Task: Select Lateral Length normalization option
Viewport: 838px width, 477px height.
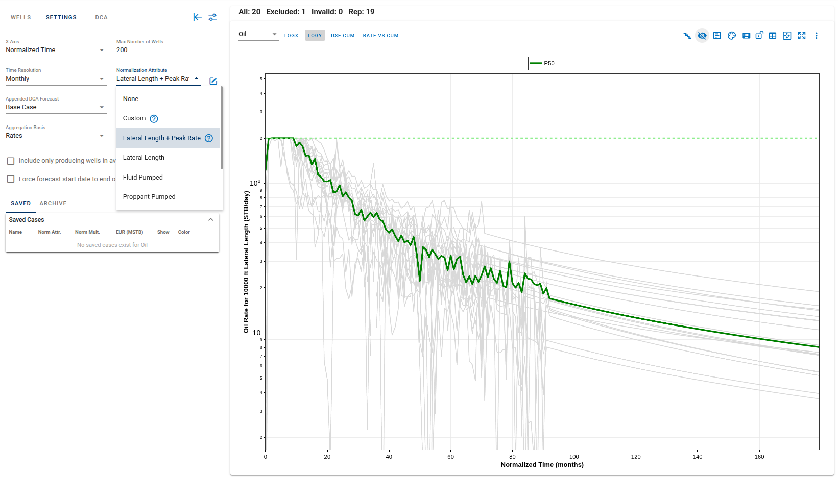Action: click(x=143, y=157)
